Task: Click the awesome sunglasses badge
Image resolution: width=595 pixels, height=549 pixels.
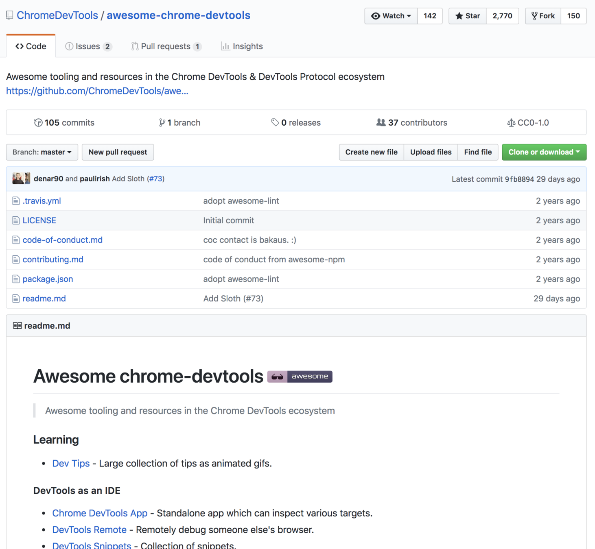Action: click(x=300, y=377)
